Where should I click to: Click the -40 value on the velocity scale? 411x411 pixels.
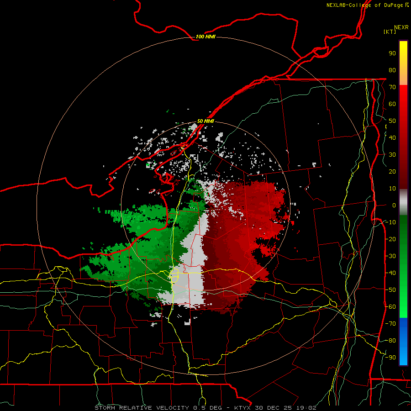click(390, 273)
